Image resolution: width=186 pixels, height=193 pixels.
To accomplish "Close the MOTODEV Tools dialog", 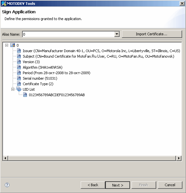I will pyautogui.click(x=182, y=4).
